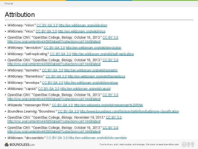Click the italic "Wikipedia" source name
Viewport: 198px width, 149px height.
[15, 105]
